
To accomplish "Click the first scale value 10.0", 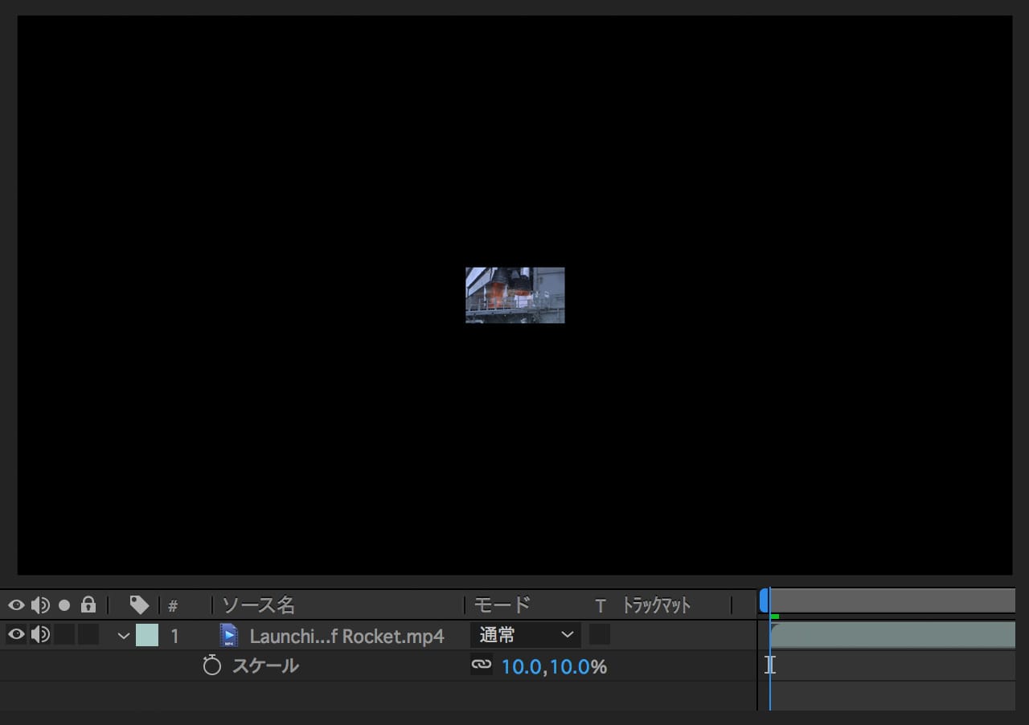I will click(x=521, y=666).
